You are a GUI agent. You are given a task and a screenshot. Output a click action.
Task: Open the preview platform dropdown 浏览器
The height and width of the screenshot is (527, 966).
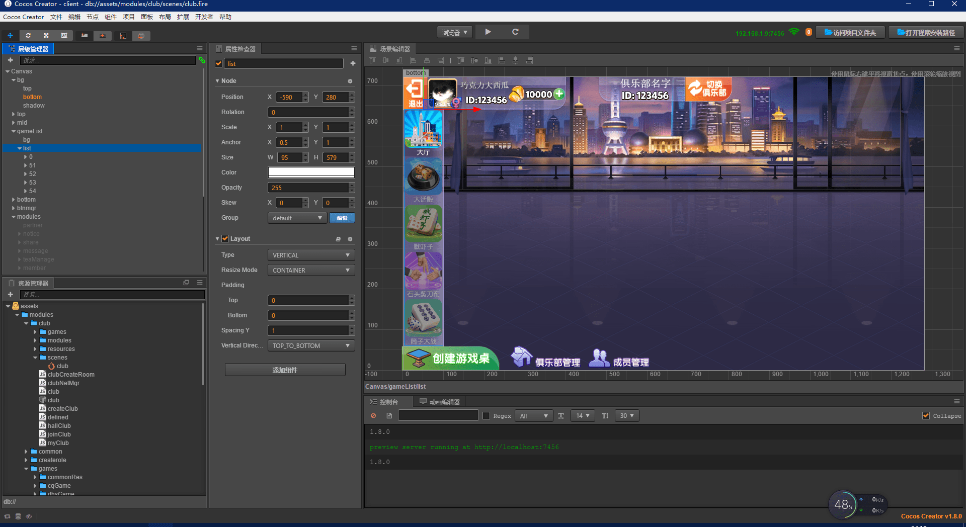(x=455, y=32)
